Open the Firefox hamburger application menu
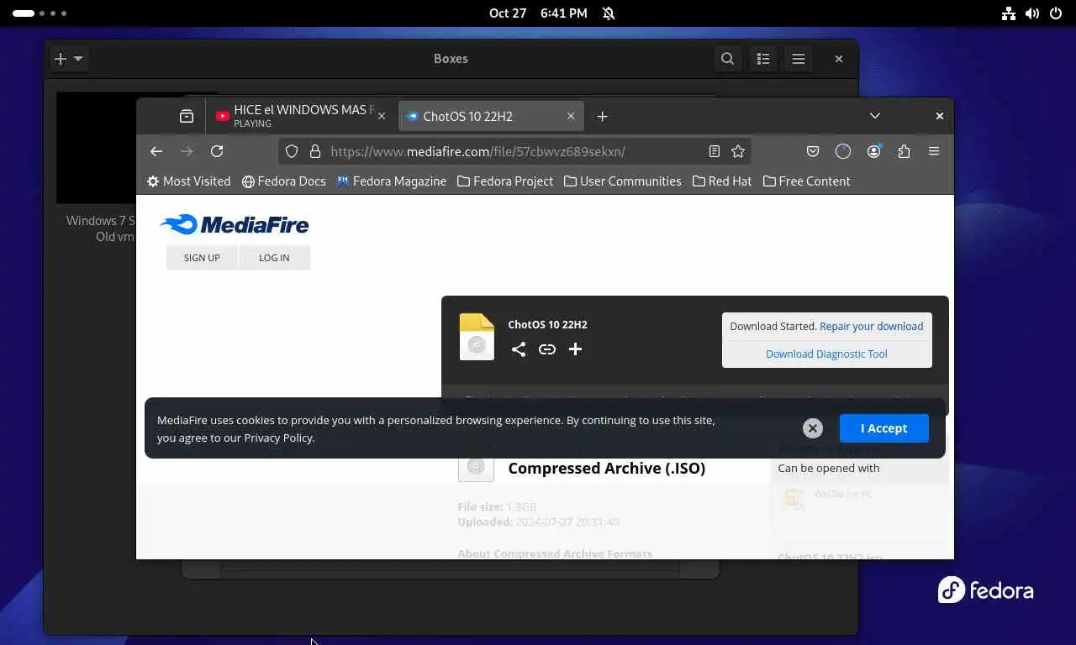Viewport: 1076px width, 645px height. pyautogui.click(x=934, y=151)
